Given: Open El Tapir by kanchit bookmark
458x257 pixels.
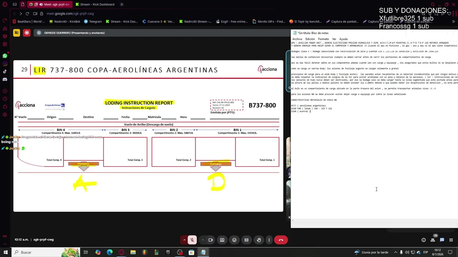Looking at the screenshot, I should tap(306, 21).
